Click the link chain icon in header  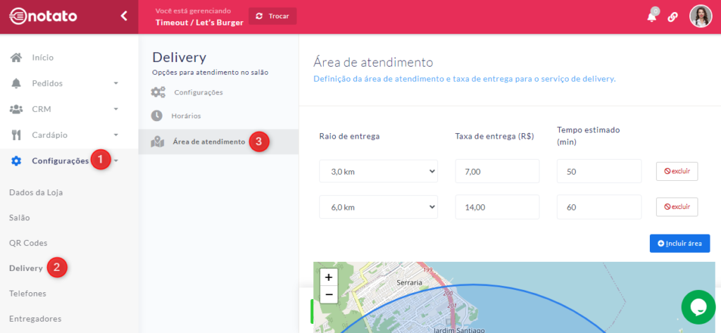pos(672,17)
